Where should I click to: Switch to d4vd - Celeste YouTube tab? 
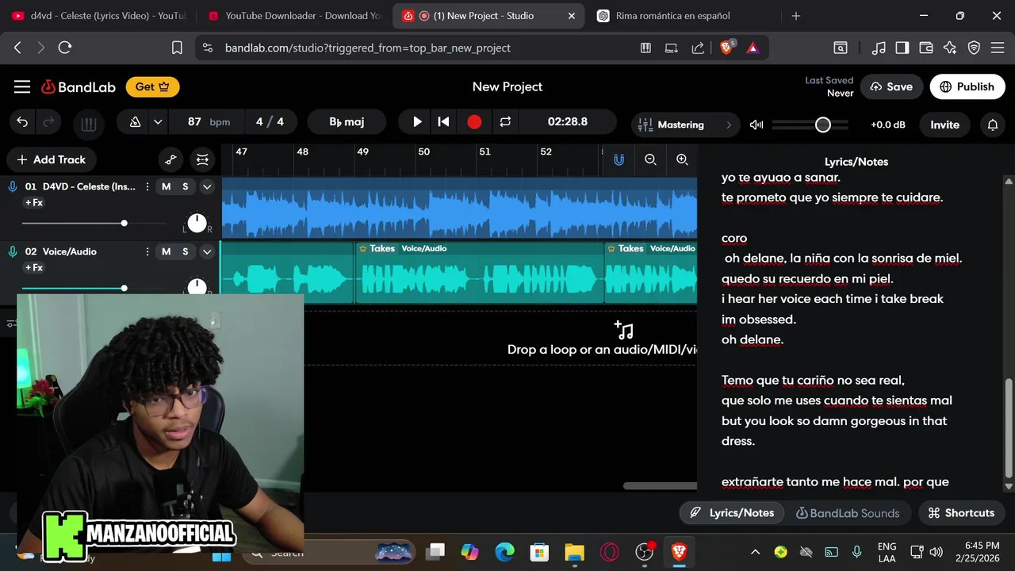(99, 16)
